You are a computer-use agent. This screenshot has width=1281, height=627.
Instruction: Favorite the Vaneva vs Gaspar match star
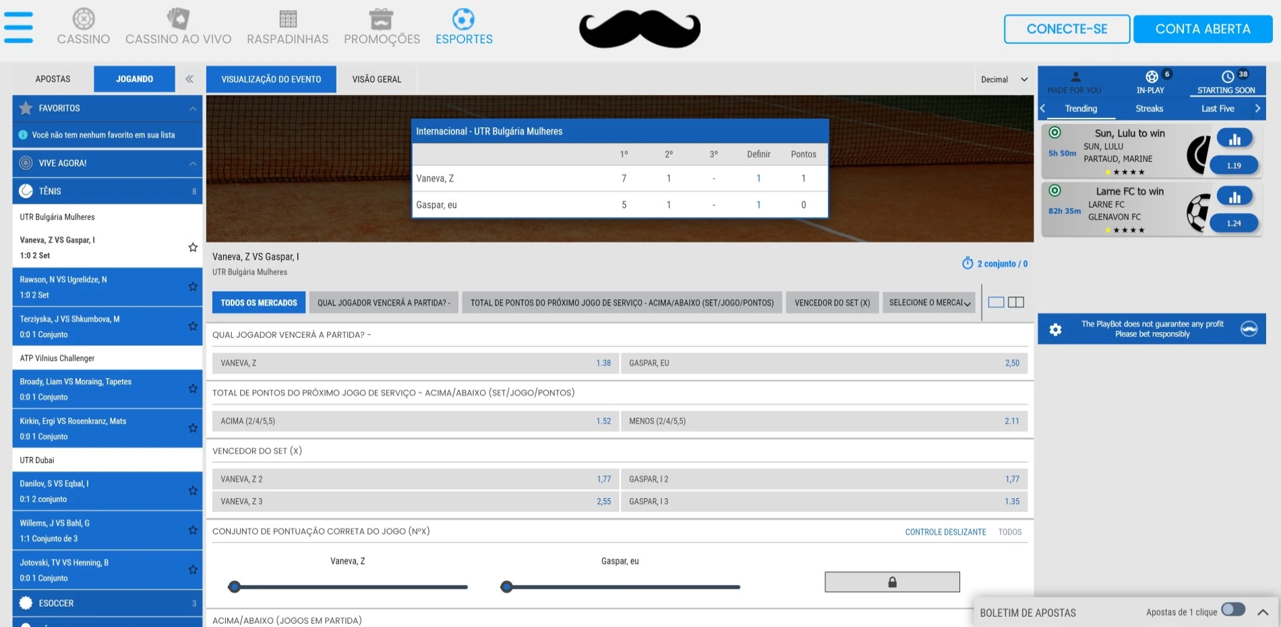coord(193,247)
